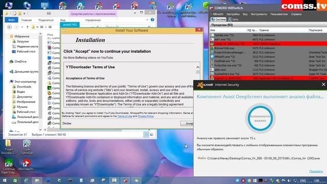Viewport: 327px width, 184px height.
Task: Open the Вид menu in KillSwitch
Action: [x=245, y=14]
